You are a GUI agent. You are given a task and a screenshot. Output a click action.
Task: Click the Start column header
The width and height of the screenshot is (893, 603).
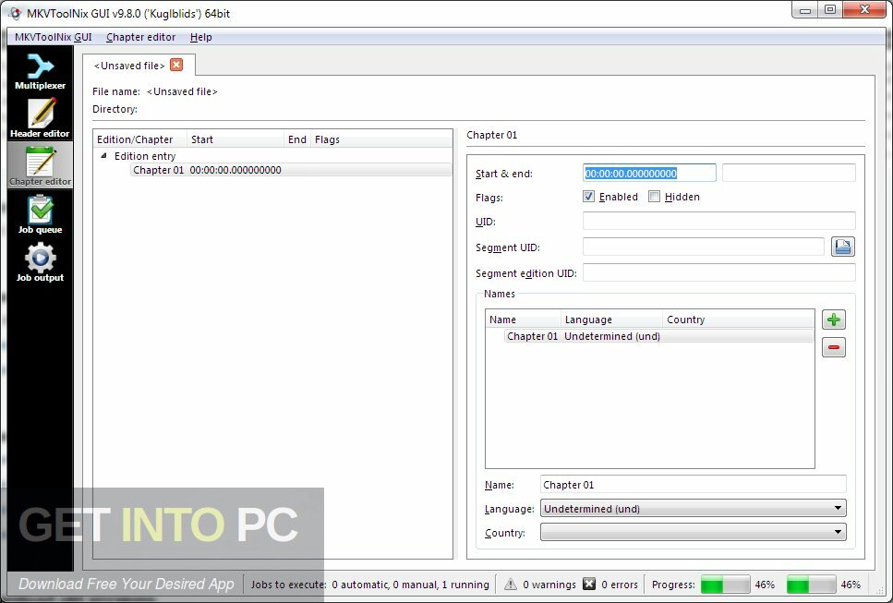[x=235, y=139]
